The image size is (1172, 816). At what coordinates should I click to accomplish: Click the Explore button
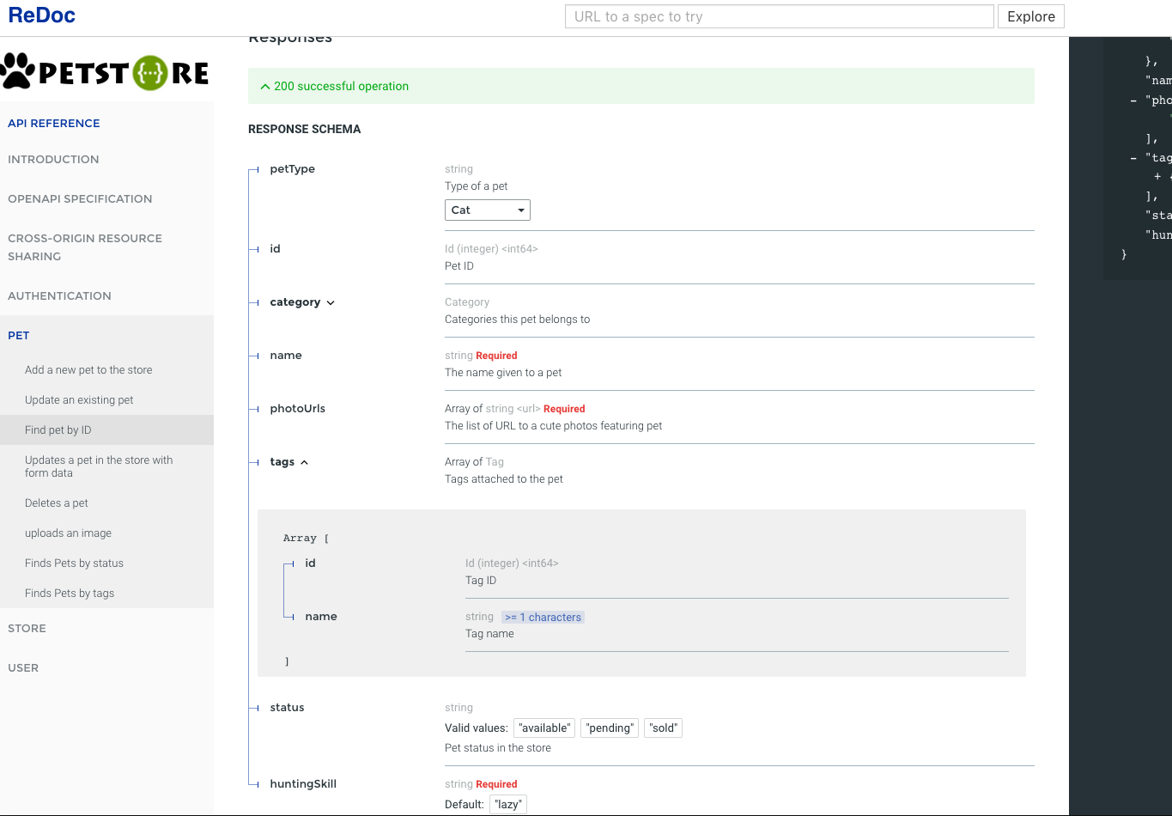1030,16
